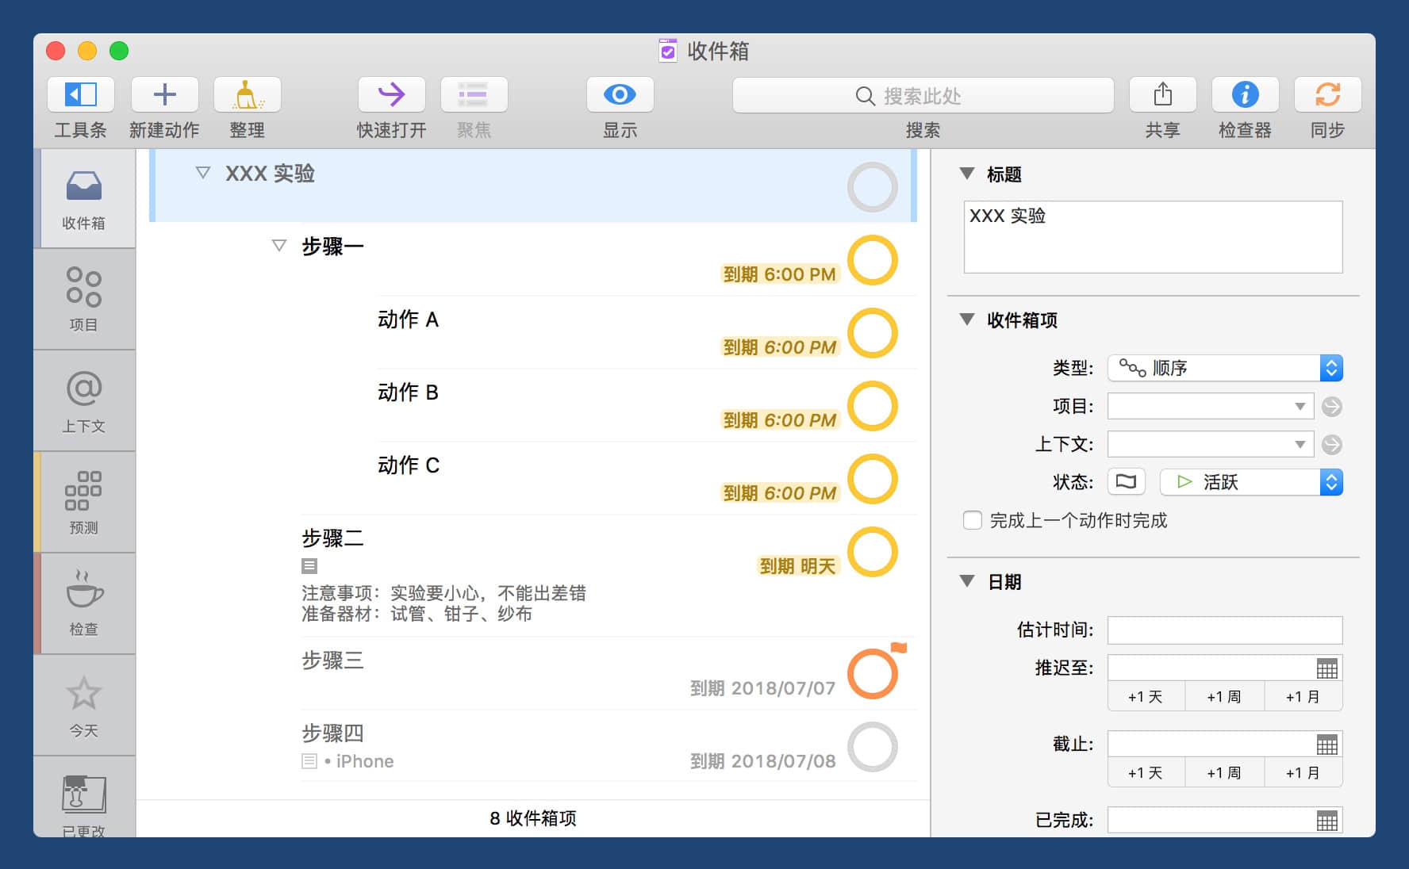Image resolution: width=1409 pixels, height=869 pixels.
Task: Click the flag status button
Action: click(1126, 482)
